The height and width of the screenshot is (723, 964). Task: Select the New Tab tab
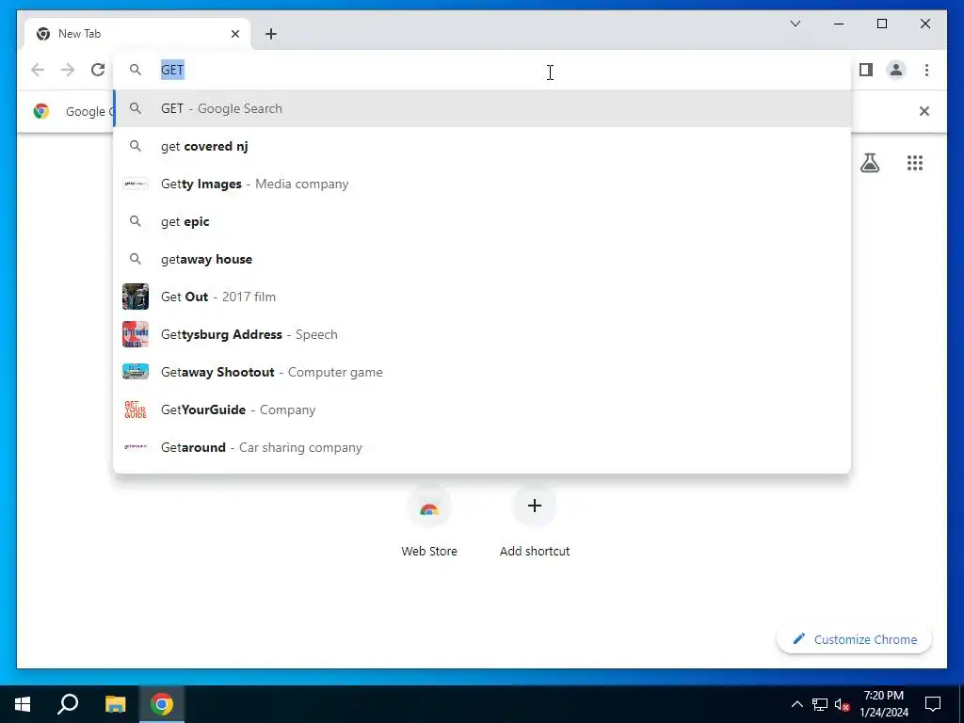[137, 34]
